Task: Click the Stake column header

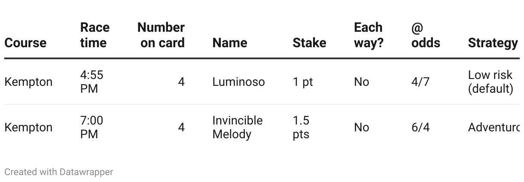Action: (309, 43)
